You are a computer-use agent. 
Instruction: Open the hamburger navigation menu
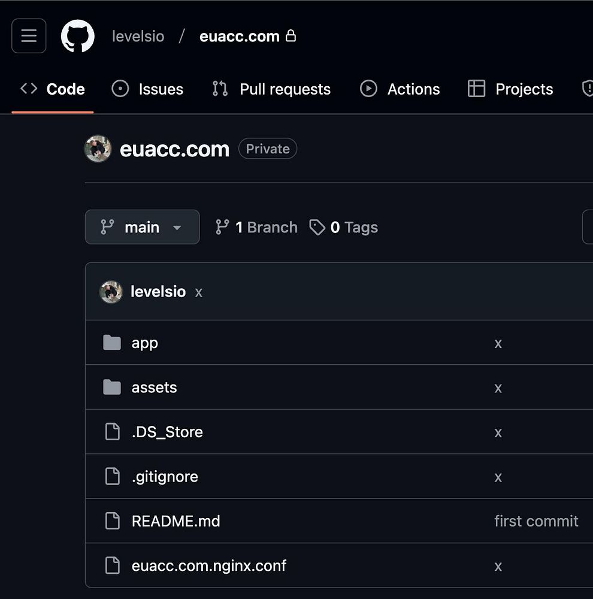coord(29,36)
